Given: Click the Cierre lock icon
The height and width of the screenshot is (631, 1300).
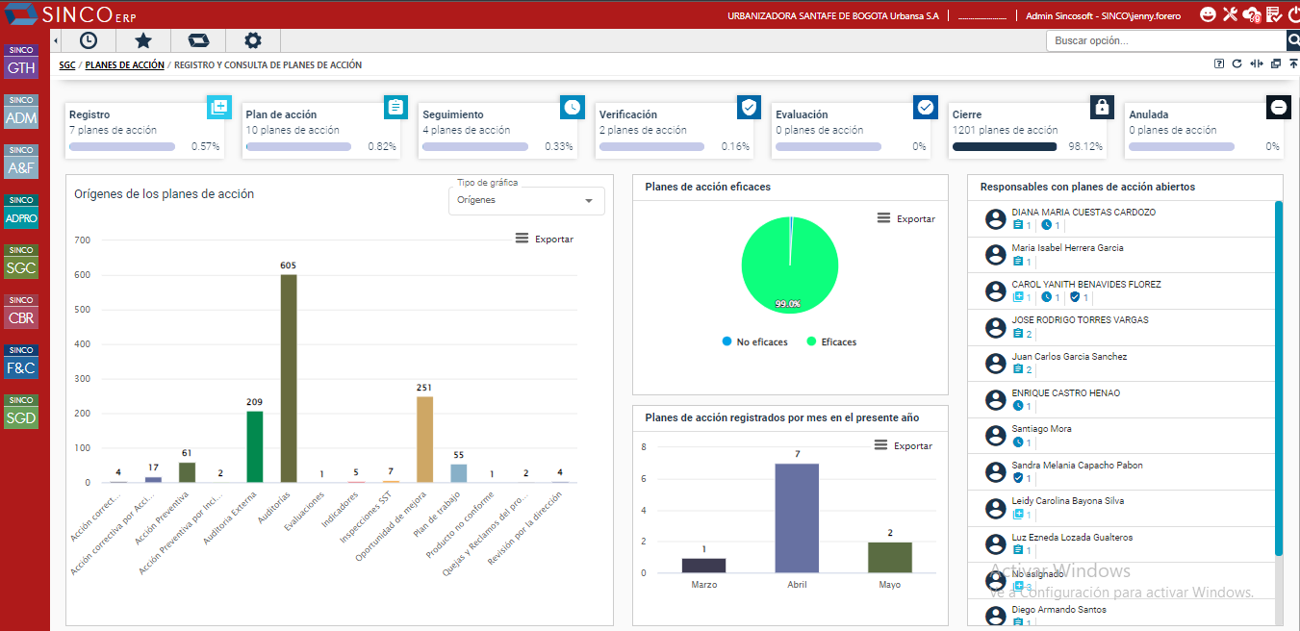Looking at the screenshot, I should click(1102, 107).
